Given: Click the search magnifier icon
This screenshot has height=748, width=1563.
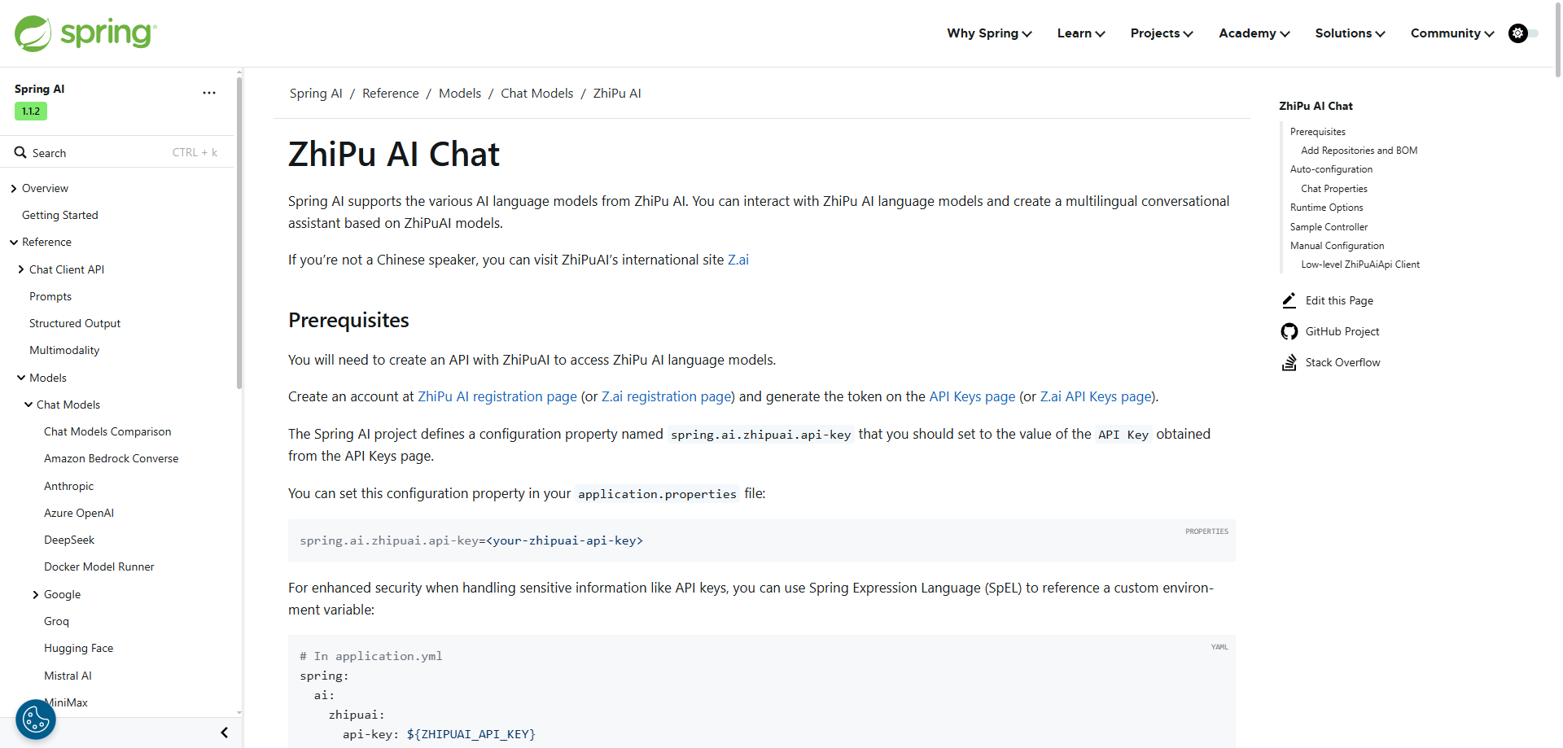Looking at the screenshot, I should pos(20,152).
